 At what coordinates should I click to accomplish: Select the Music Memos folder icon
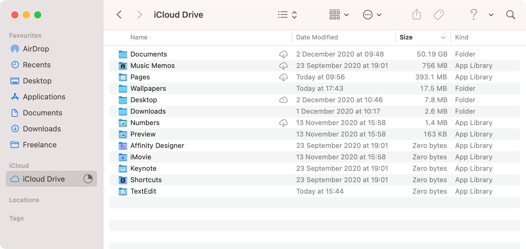[x=123, y=66]
